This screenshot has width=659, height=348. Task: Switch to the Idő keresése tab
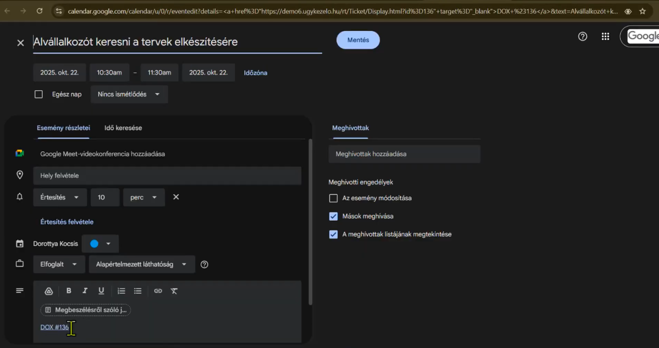tap(123, 128)
